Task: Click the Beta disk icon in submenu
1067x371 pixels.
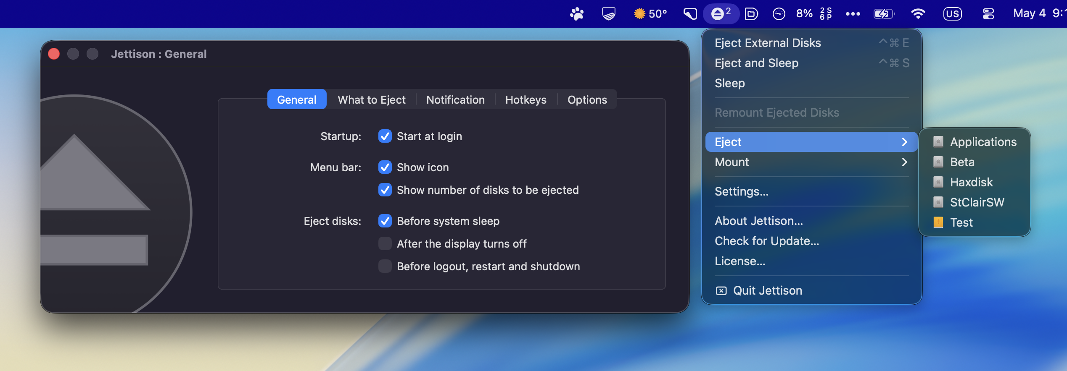Action: click(x=938, y=162)
